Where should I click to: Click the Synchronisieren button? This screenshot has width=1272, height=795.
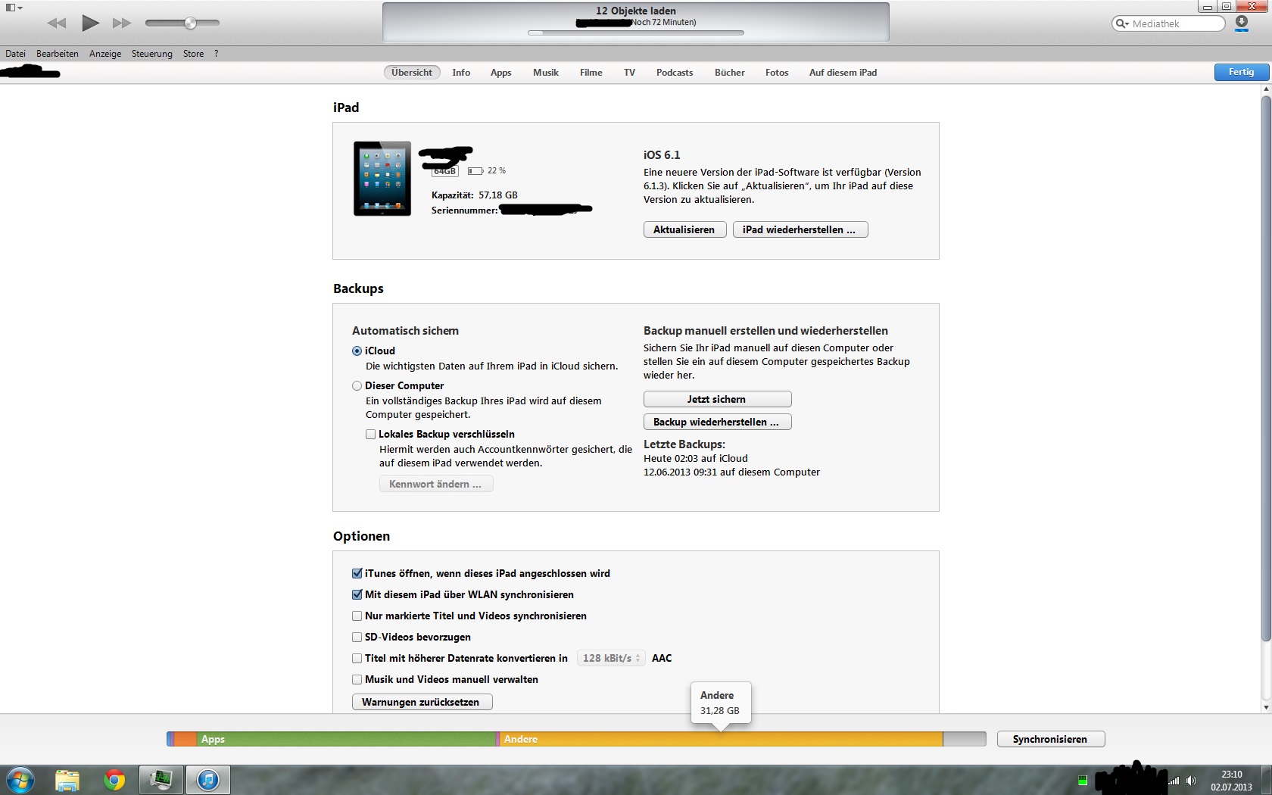click(x=1050, y=739)
